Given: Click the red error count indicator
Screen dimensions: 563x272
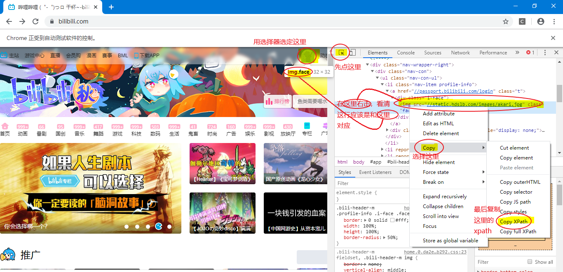Looking at the screenshot, I should point(530,53).
